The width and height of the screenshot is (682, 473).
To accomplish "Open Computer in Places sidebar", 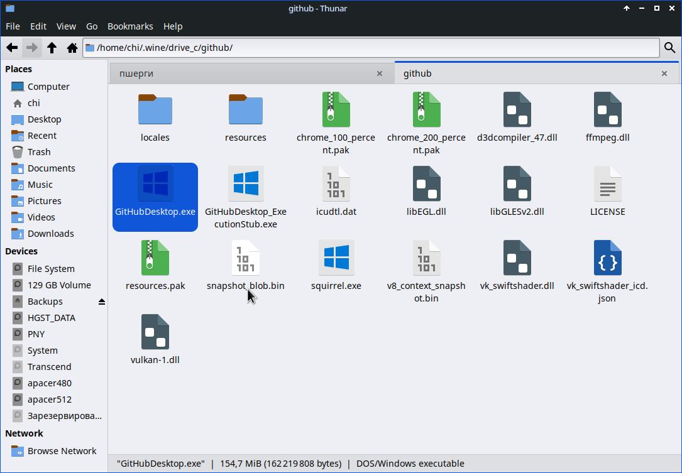I will [x=48, y=87].
